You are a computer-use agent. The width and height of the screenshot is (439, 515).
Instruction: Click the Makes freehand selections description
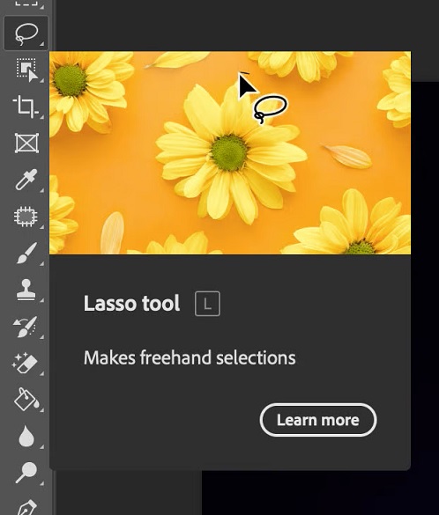190,357
